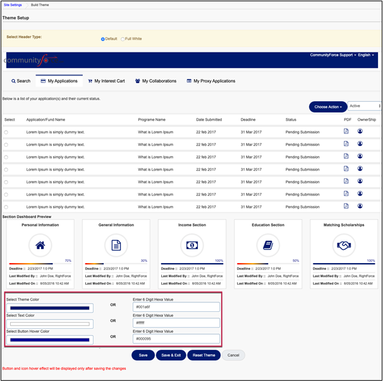Click the Education Section book icon

point(267,245)
